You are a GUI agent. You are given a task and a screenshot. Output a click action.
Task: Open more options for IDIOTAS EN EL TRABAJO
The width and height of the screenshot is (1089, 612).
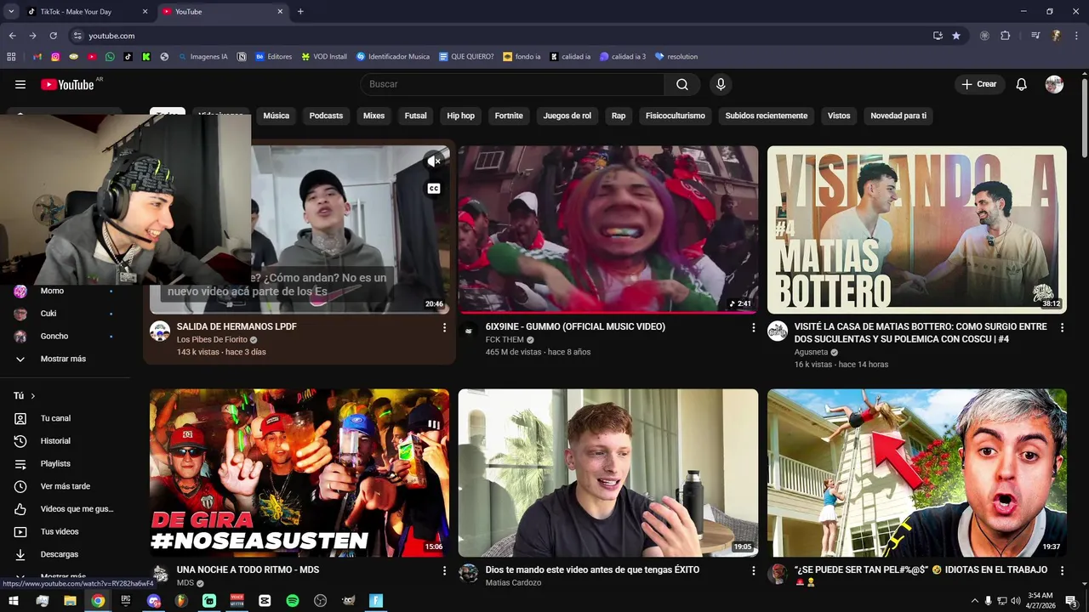click(1062, 570)
